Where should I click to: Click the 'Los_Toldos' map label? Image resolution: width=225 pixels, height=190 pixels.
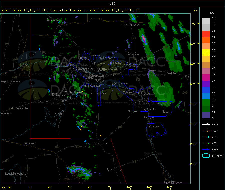pos(99,143)
